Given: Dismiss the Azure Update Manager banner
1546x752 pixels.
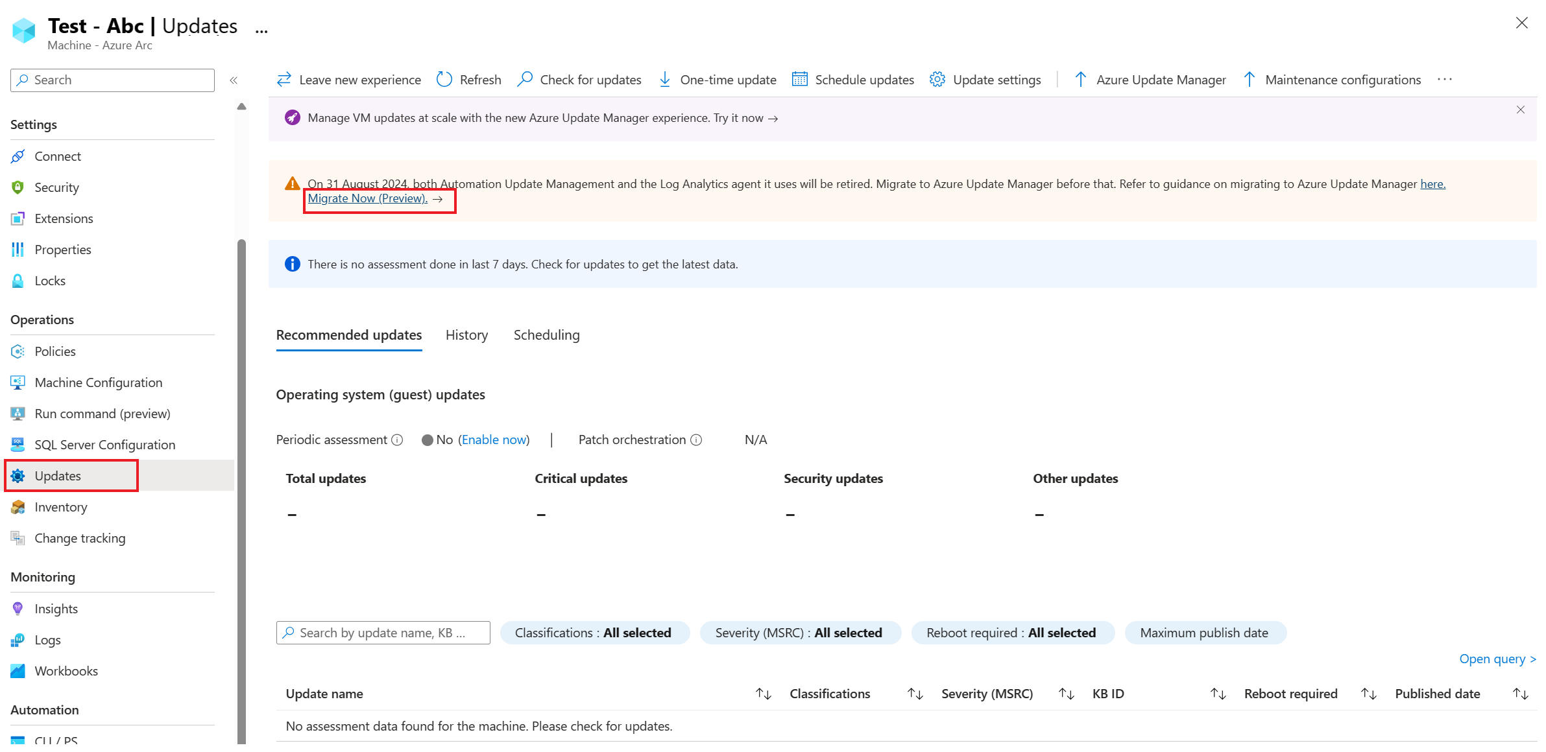Looking at the screenshot, I should (x=1520, y=110).
